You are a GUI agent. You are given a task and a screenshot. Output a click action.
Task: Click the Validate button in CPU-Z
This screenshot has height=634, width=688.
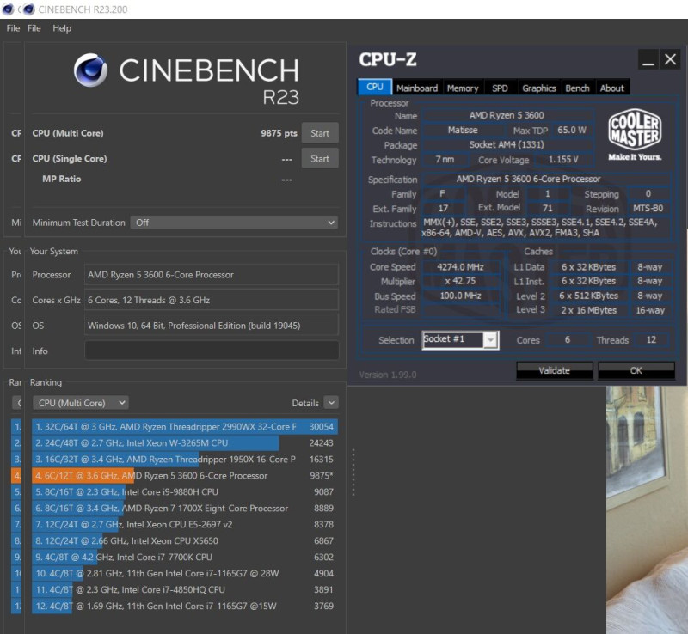554,370
